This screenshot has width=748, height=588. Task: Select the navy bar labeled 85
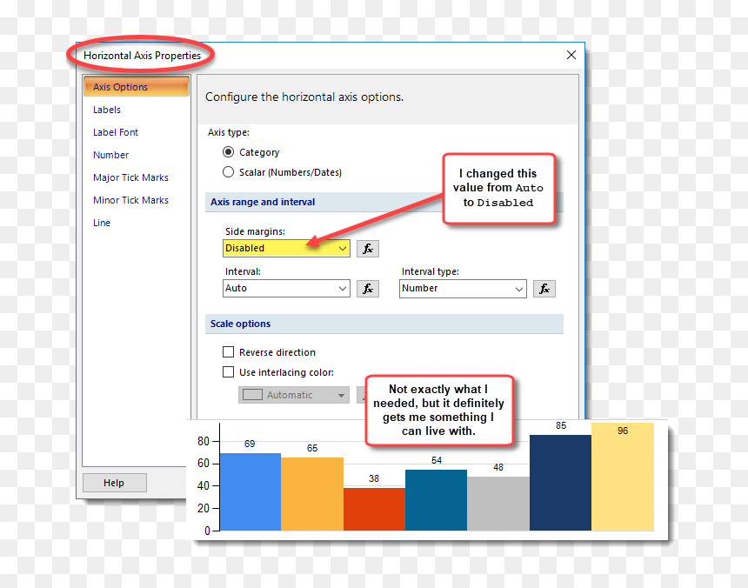(560, 483)
